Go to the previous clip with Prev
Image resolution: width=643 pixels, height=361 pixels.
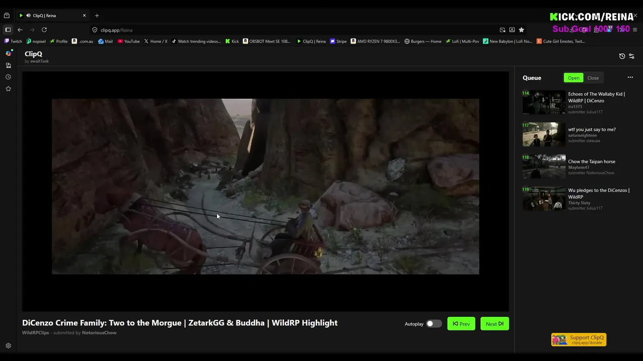461,324
